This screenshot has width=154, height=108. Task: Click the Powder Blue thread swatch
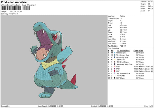point(115,73)
